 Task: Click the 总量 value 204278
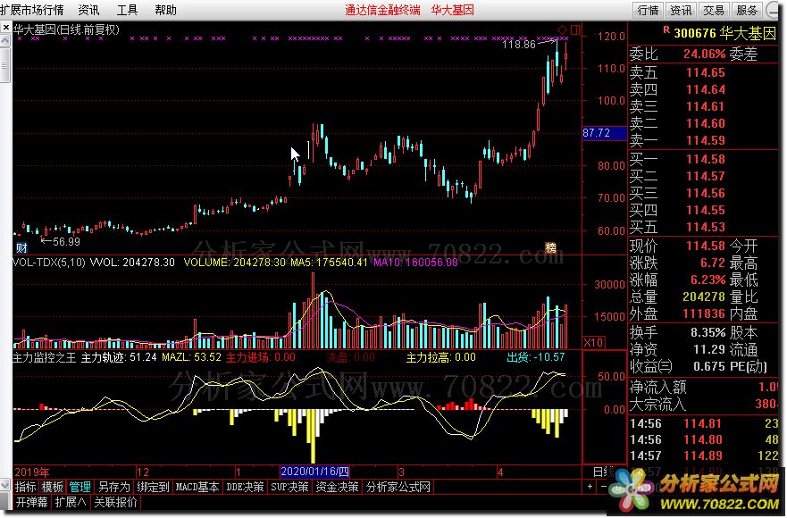tap(704, 297)
